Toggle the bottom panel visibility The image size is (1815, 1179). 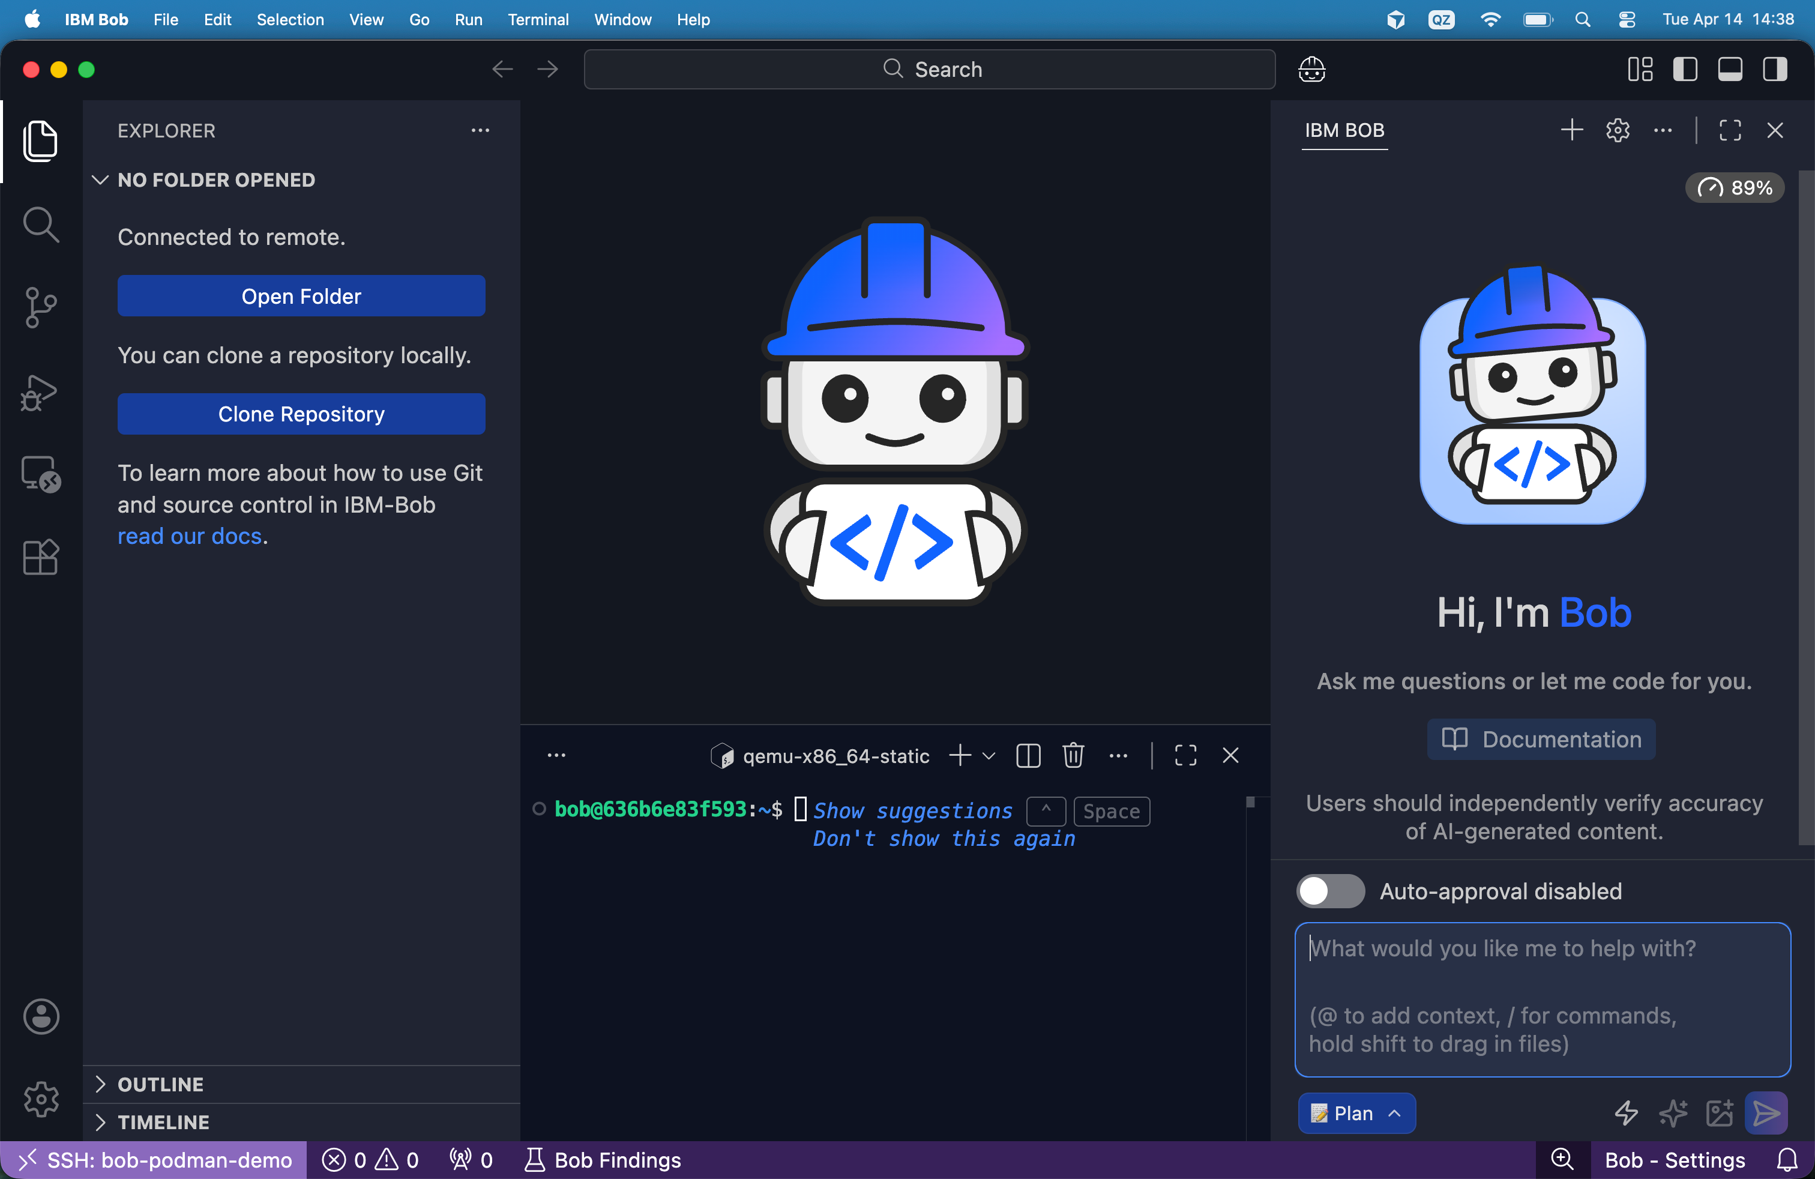tap(1730, 70)
